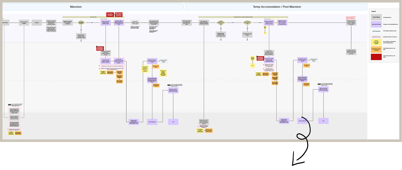Viewport: 402px width, 170px height.
Task: Click the yellow ongoing conversation updates legend box
Action: pos(376,42)
